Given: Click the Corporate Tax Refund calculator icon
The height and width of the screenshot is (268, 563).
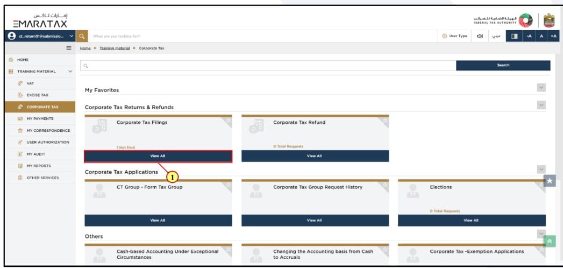Looking at the screenshot, I should click(x=256, y=126).
